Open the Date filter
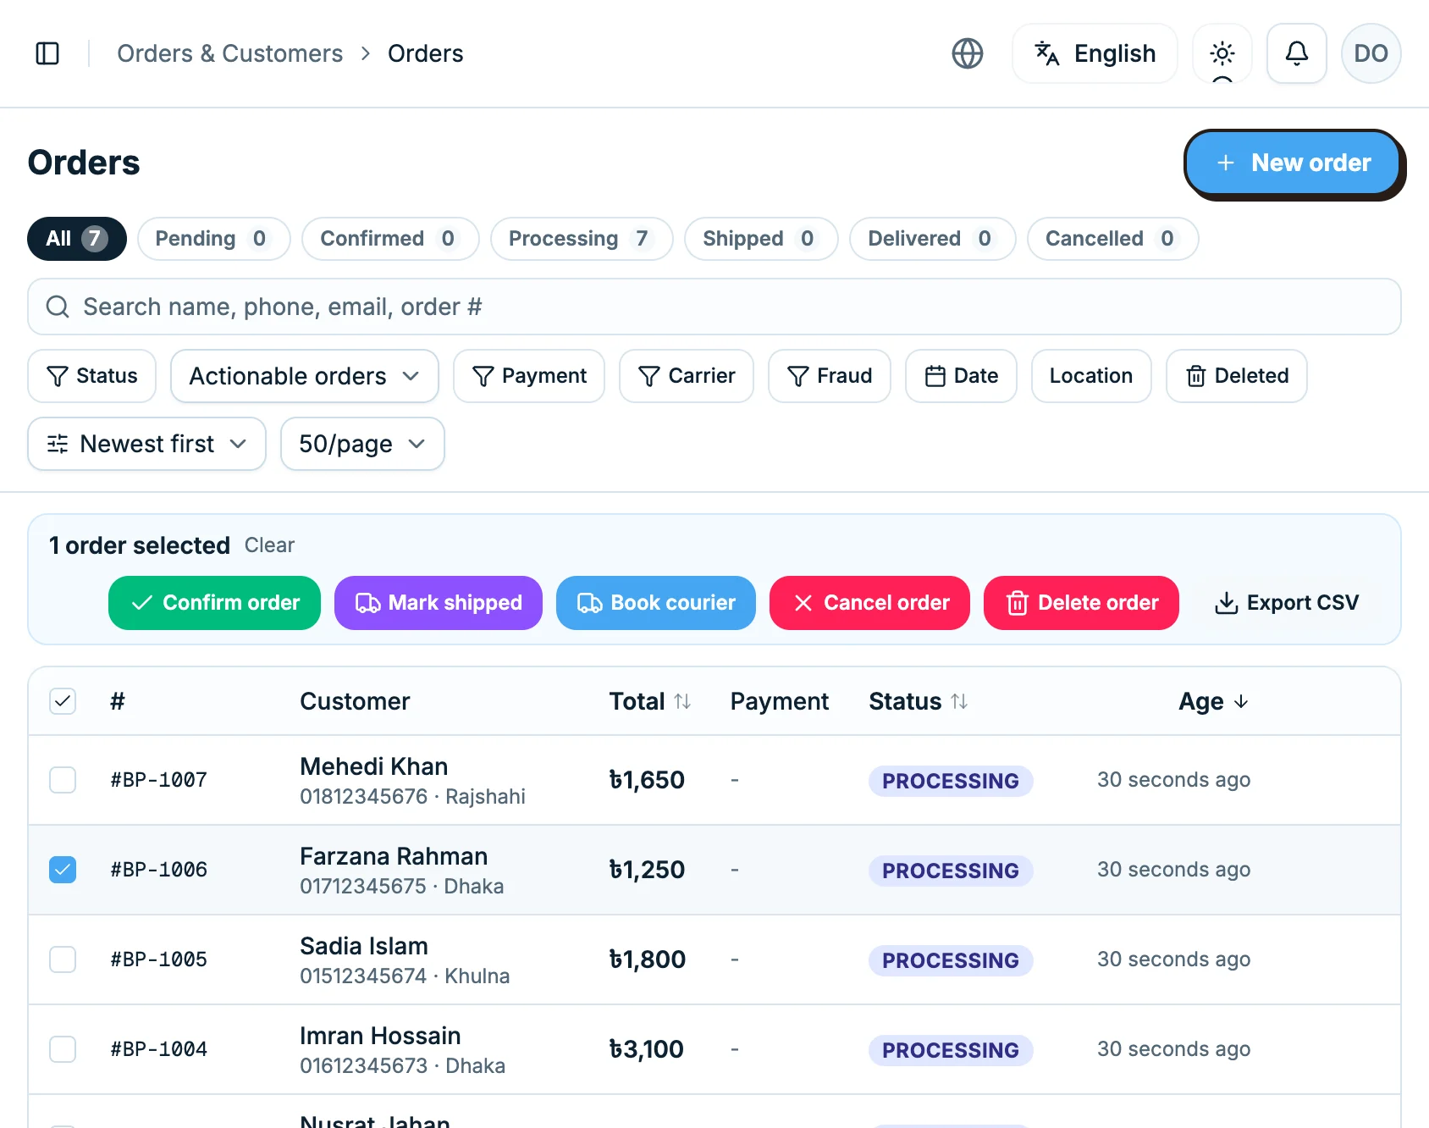1429x1128 pixels. 961,376
